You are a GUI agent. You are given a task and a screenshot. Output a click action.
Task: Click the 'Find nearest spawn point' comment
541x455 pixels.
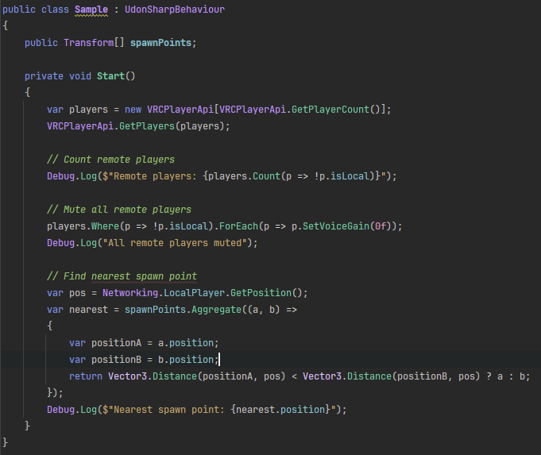tap(122, 276)
